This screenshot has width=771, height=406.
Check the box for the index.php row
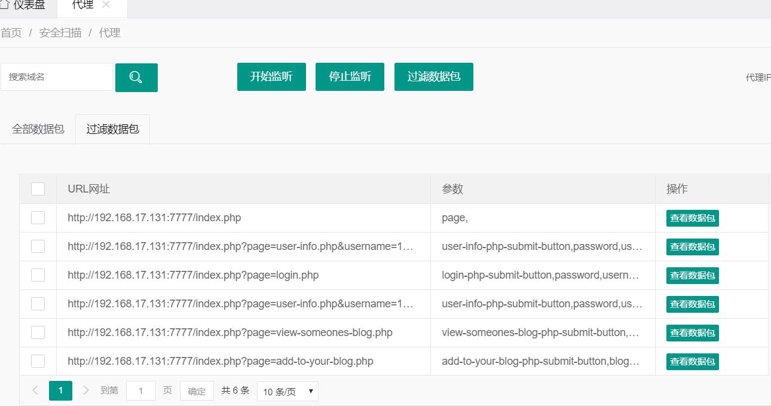coord(38,218)
